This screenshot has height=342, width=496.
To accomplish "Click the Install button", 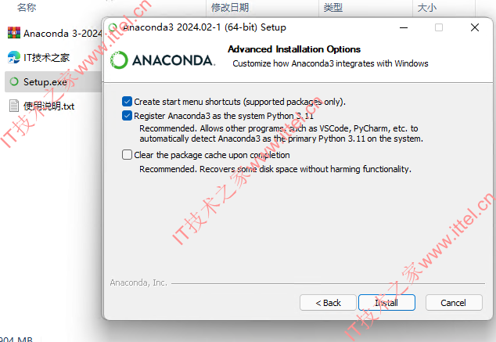I will [386, 303].
